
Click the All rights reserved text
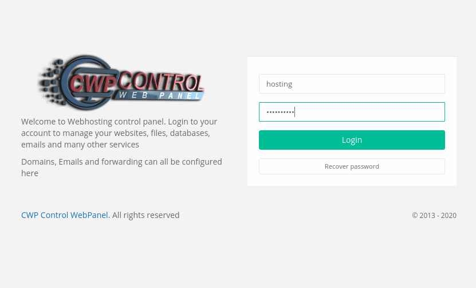145,215
